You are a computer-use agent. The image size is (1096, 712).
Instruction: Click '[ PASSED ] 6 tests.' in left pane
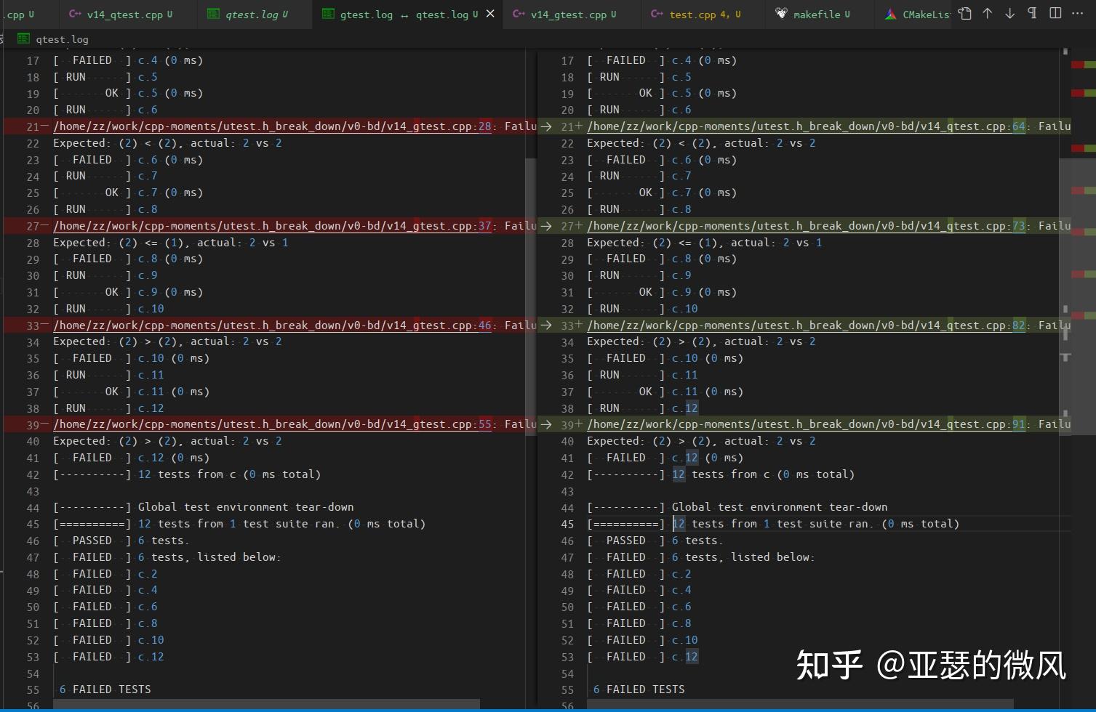[121, 541]
